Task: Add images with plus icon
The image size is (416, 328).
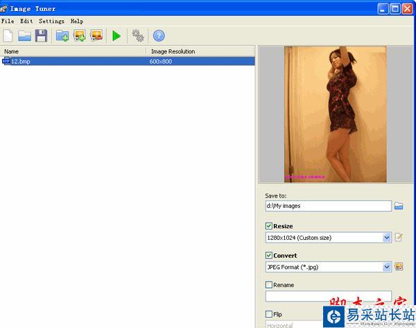Action: [80, 35]
